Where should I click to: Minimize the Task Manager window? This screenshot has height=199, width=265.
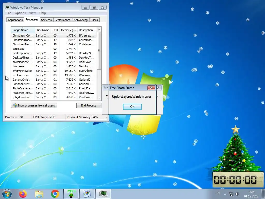click(x=85, y=8)
